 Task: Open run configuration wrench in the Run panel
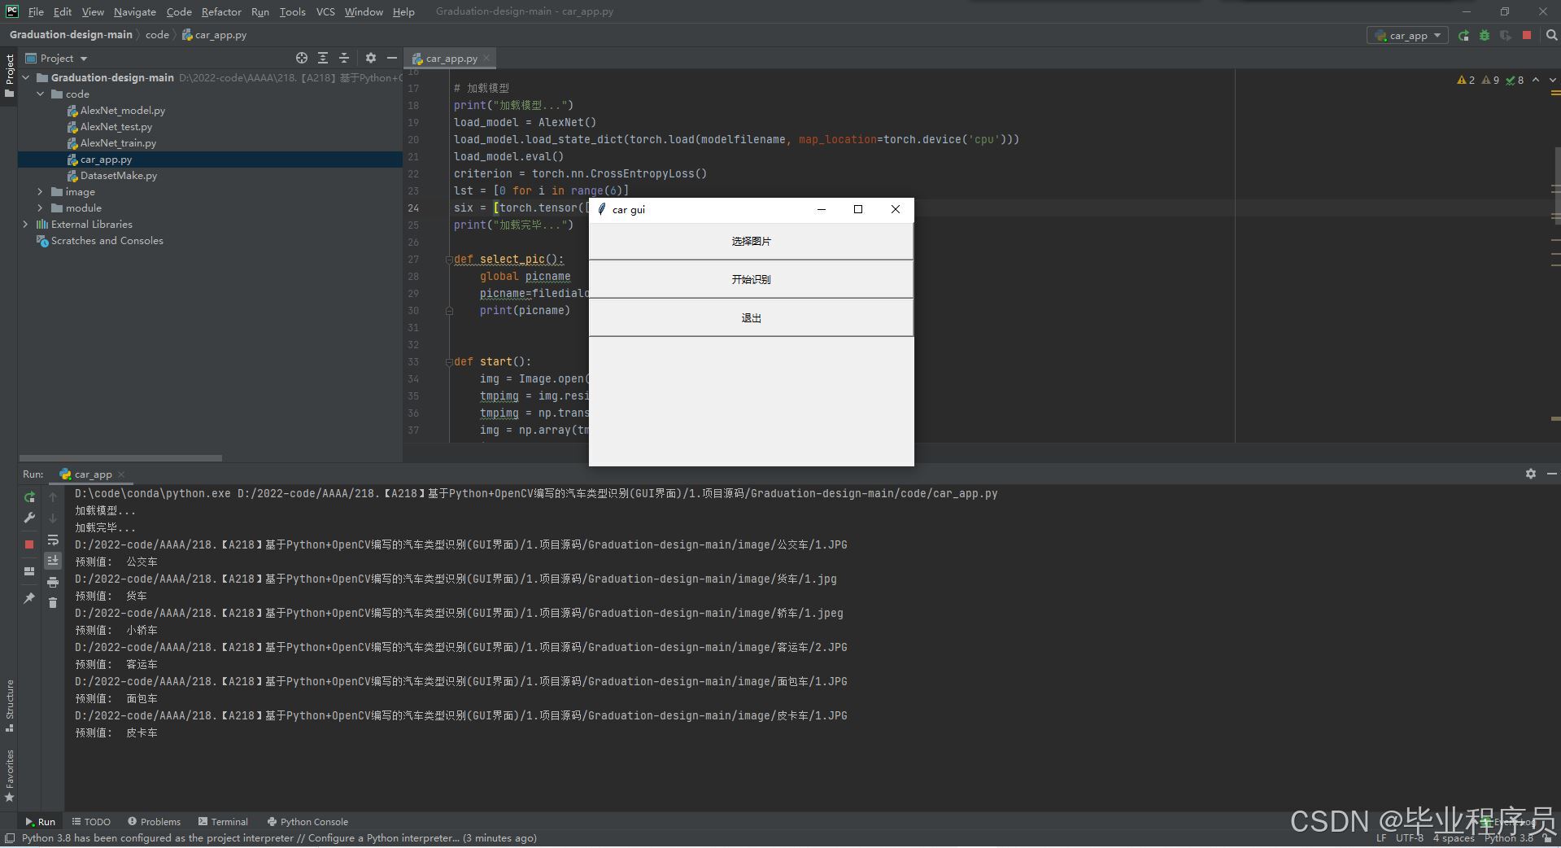(29, 518)
